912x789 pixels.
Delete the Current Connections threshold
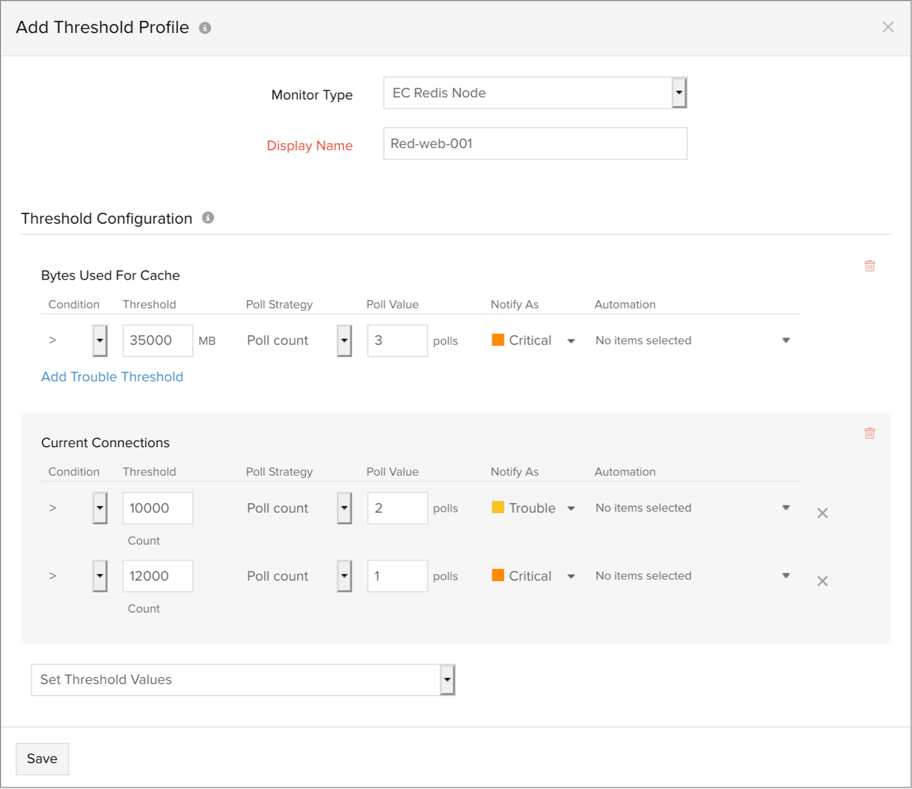(869, 433)
